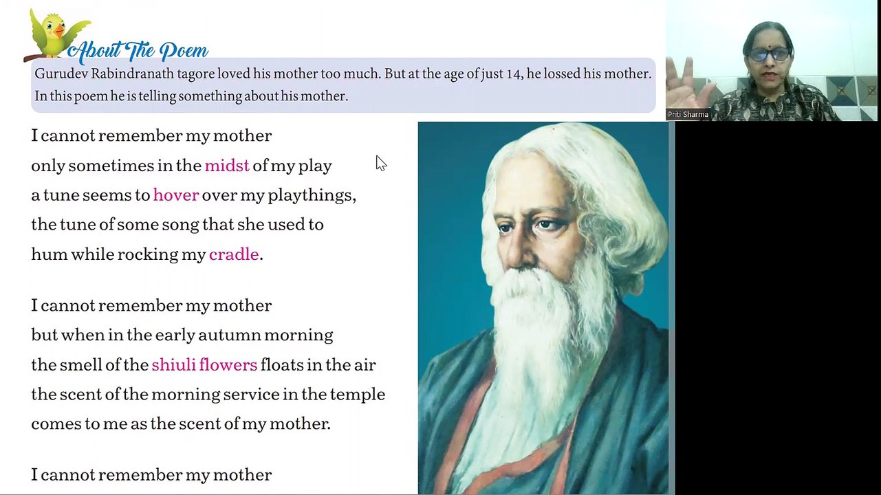The height and width of the screenshot is (495, 881).
Task: Click the Rabindranath Tagore portrait image
Action: [543, 307]
